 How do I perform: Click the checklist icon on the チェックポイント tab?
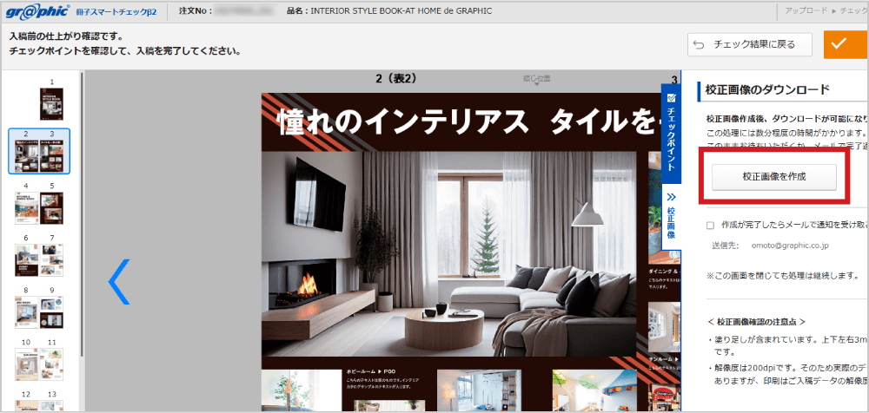671,98
